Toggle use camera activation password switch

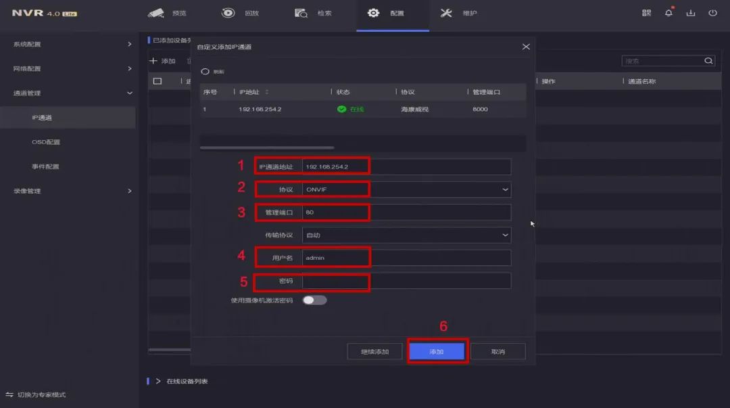314,300
